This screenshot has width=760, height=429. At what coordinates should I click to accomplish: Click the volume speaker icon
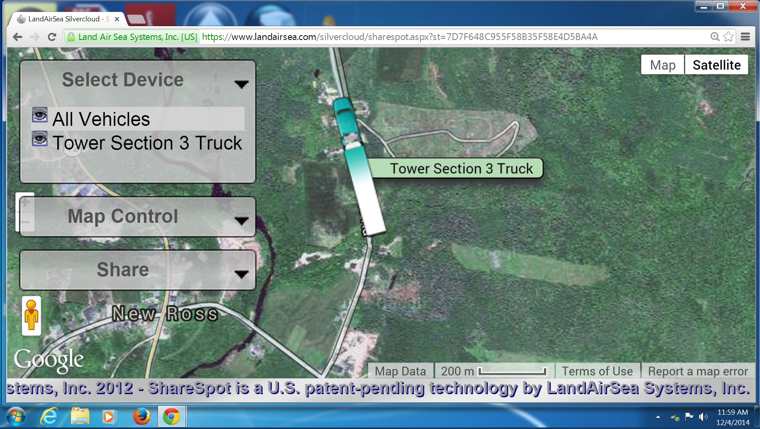point(703,417)
